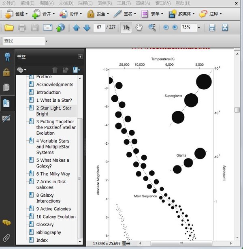
Task: Open the Help (帮助) menu
Action: 183,3
